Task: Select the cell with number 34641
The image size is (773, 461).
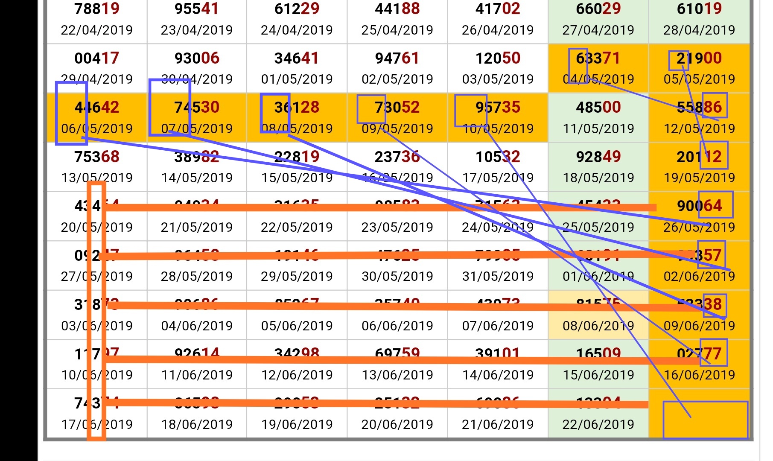Action: [x=297, y=68]
